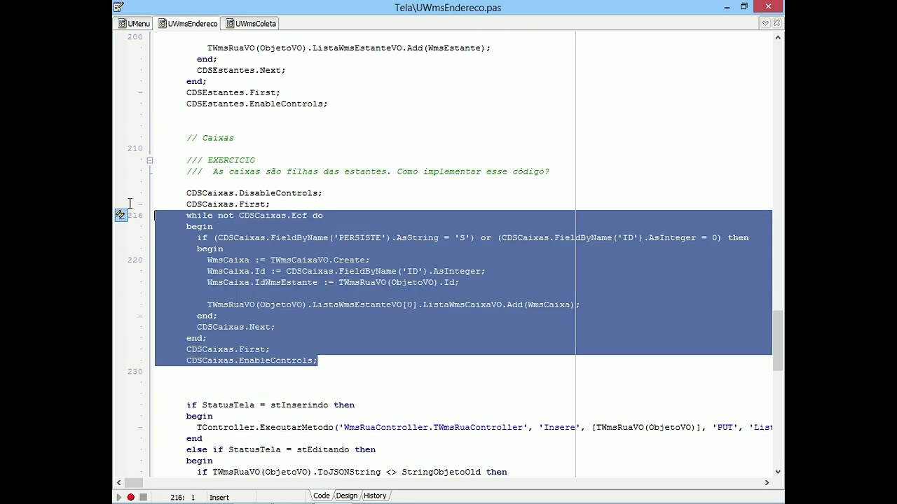Click the '// Caixas' comment line
This screenshot has width=897, height=504.
tap(210, 138)
